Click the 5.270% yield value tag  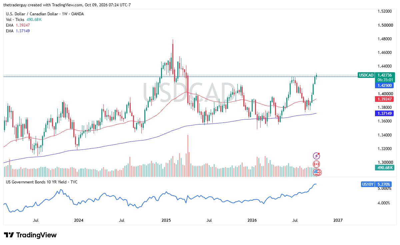point(384,184)
